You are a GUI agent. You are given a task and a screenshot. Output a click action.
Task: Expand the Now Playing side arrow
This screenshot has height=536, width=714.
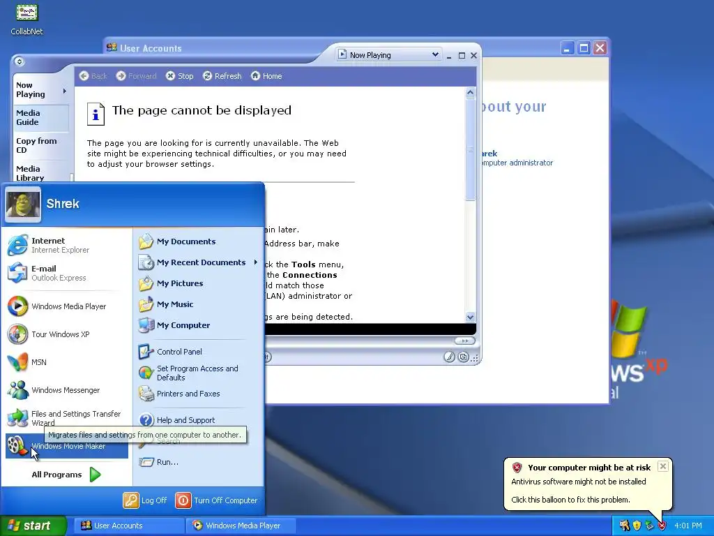click(x=65, y=91)
